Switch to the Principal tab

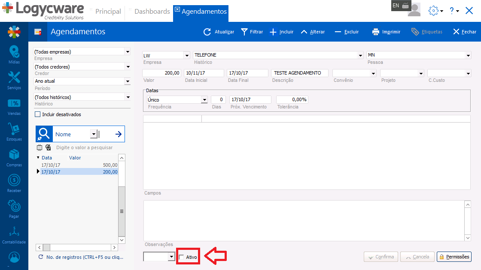(108, 12)
